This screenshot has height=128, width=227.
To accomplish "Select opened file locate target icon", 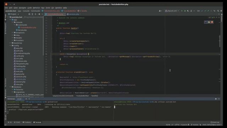I will tap(29, 14).
